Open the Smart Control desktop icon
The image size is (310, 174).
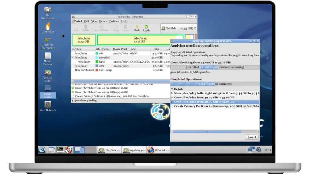tap(48, 90)
